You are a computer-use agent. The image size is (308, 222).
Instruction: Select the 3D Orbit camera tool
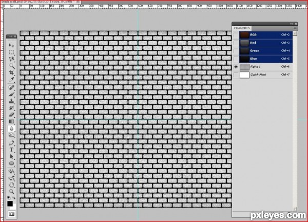(x=11, y=178)
